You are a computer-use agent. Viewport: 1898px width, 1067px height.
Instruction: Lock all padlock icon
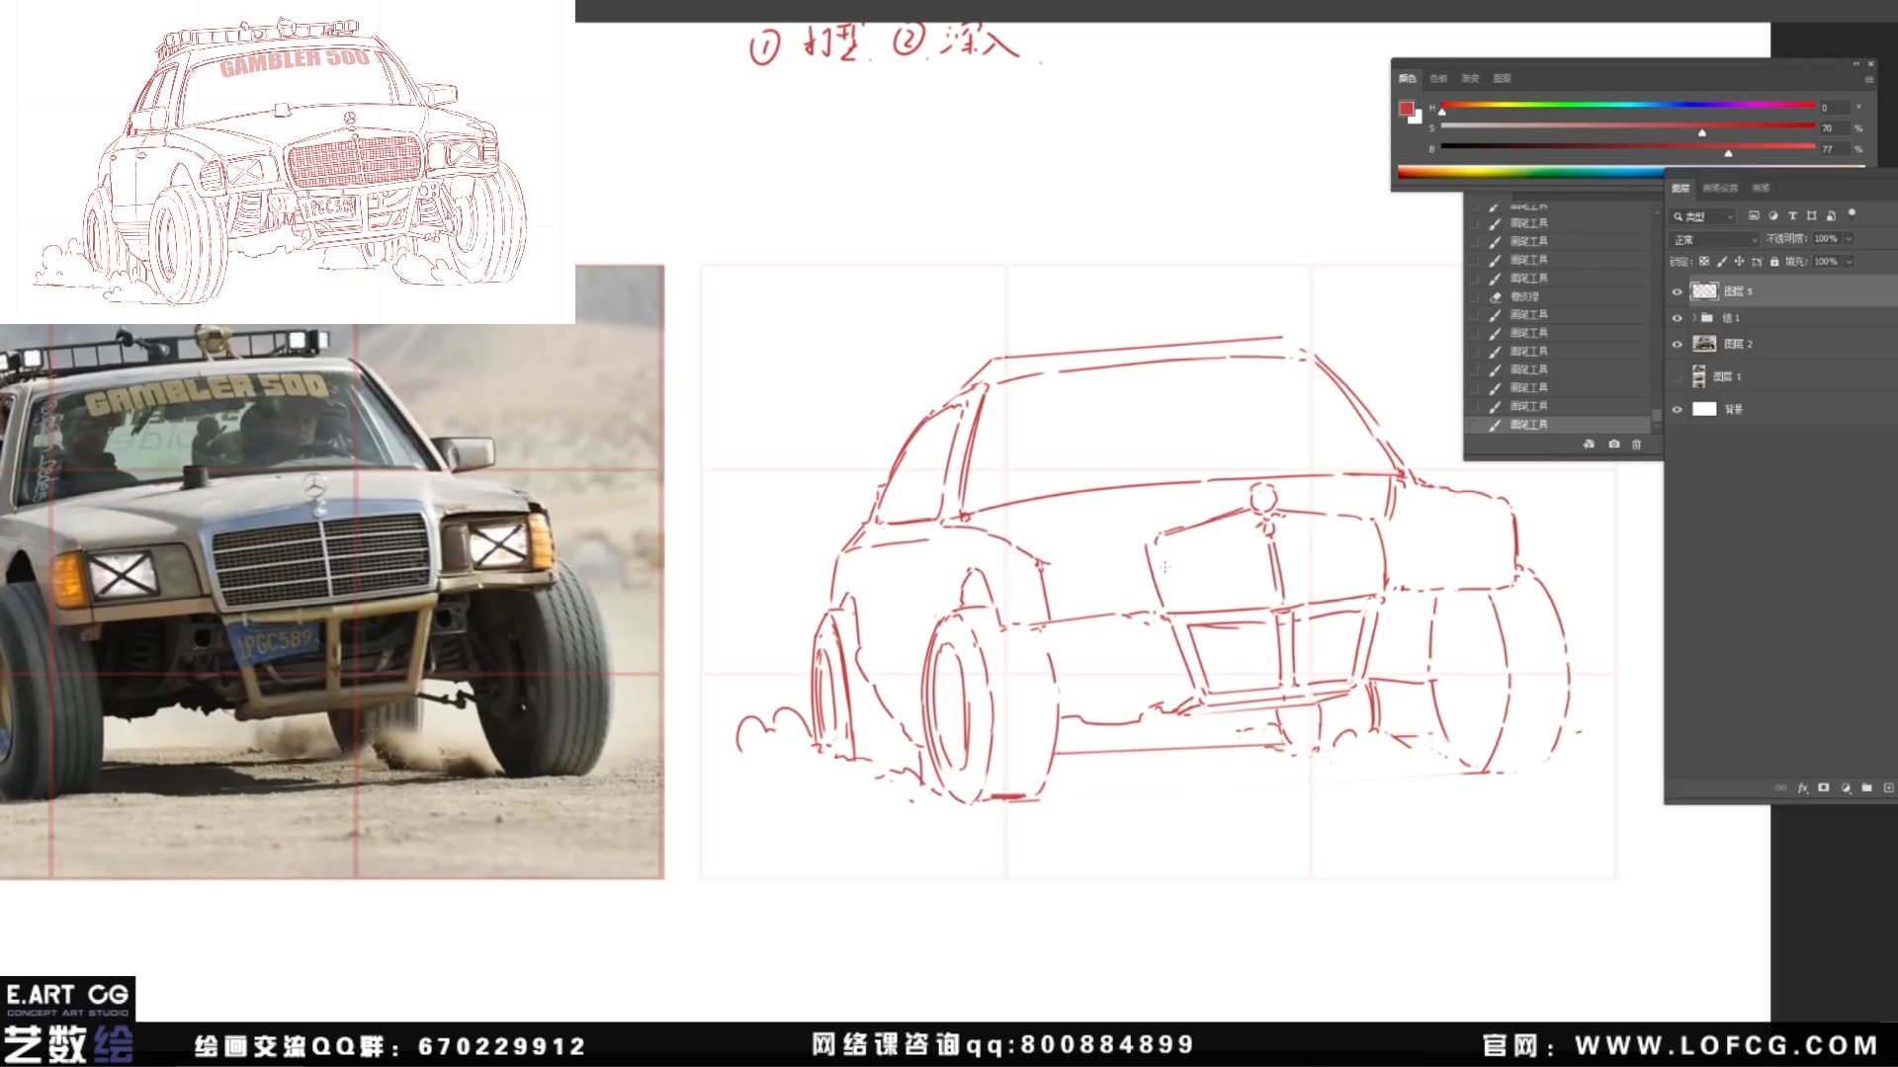pyautogui.click(x=1774, y=262)
